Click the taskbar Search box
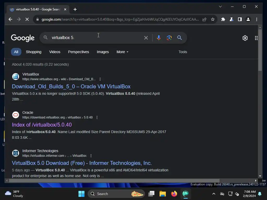The height and width of the screenshot is (200, 267). pyautogui.click(x=116, y=194)
